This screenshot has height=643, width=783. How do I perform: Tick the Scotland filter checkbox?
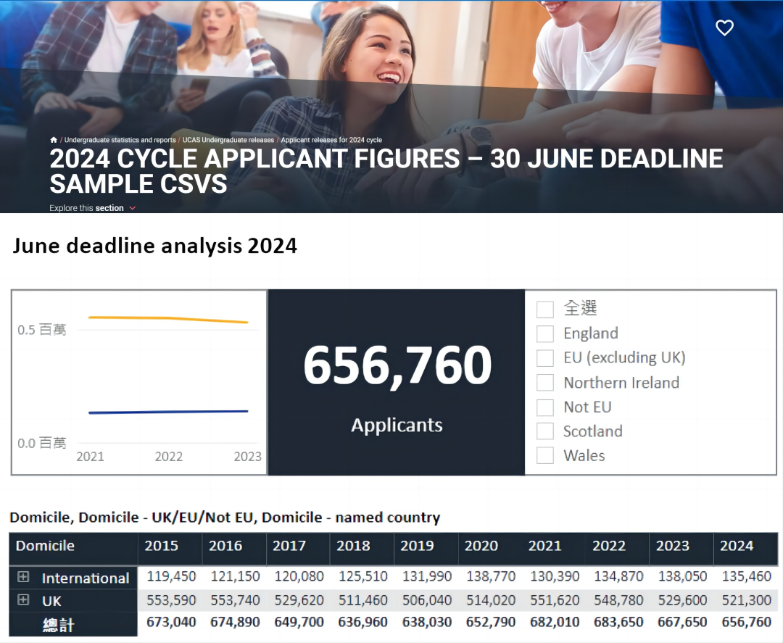545,431
